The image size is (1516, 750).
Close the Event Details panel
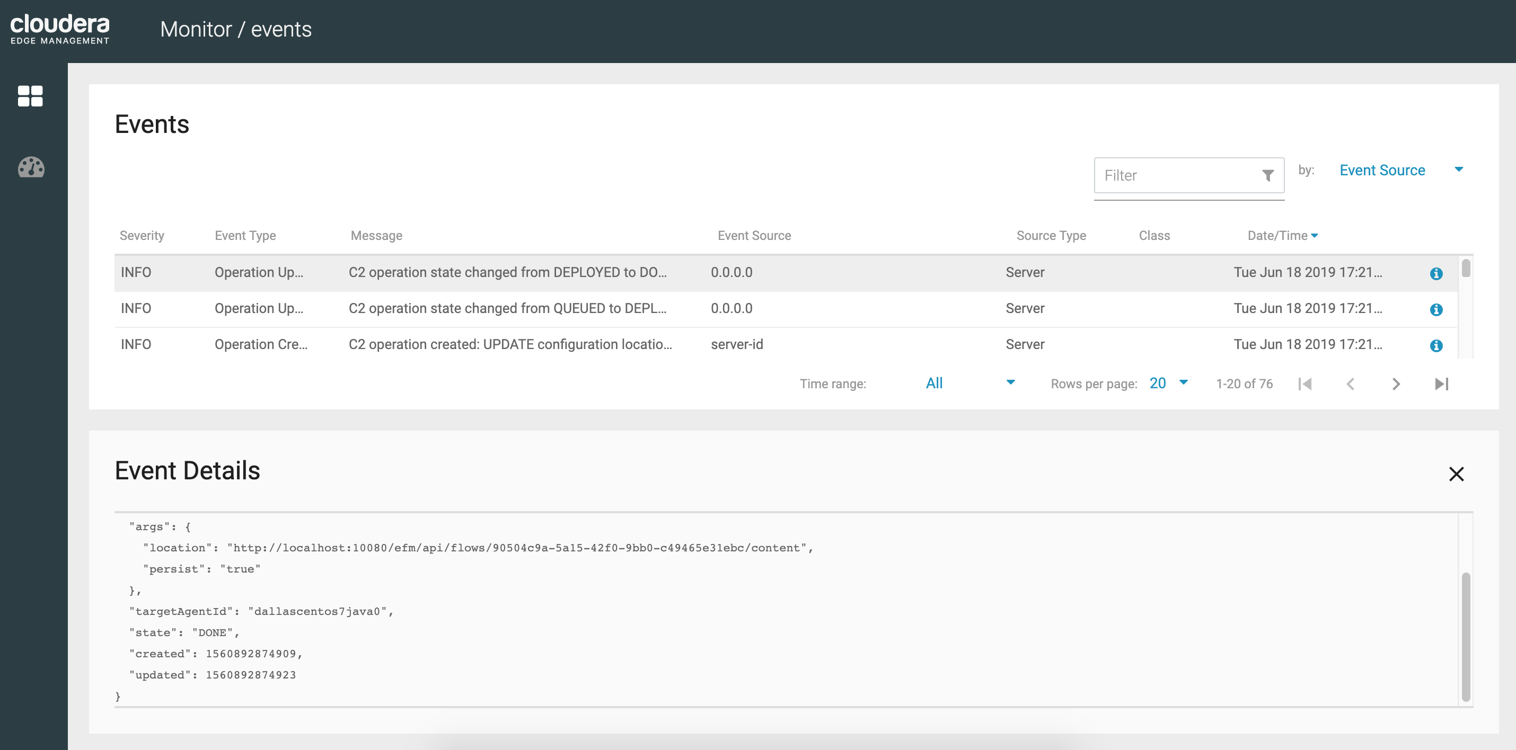1456,474
